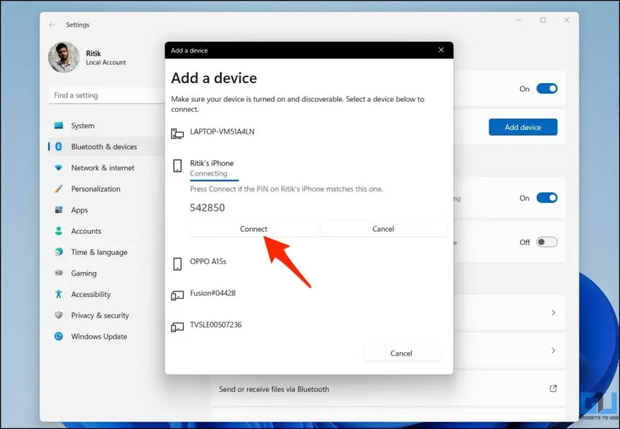The width and height of the screenshot is (620, 429).
Task: Open Apps settings
Action: pos(80,210)
